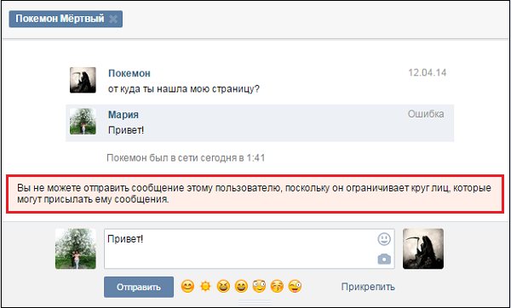Click the Ошибка status label

point(426,114)
